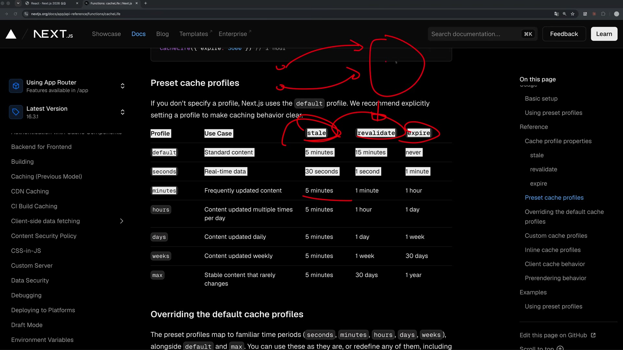
Task: Open Backend for Frontend sidebar page
Action: click(41, 147)
